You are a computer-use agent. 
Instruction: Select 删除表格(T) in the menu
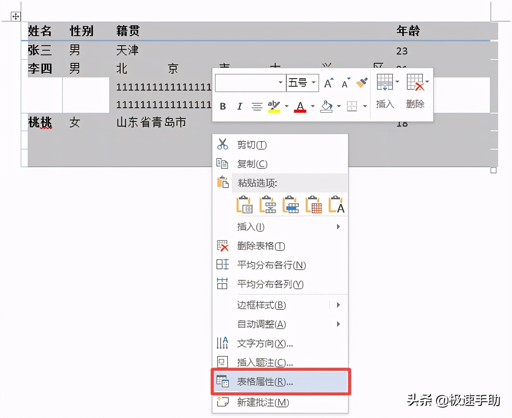pyautogui.click(x=261, y=246)
